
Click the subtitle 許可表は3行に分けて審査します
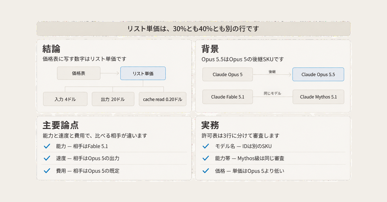(x=240, y=136)
